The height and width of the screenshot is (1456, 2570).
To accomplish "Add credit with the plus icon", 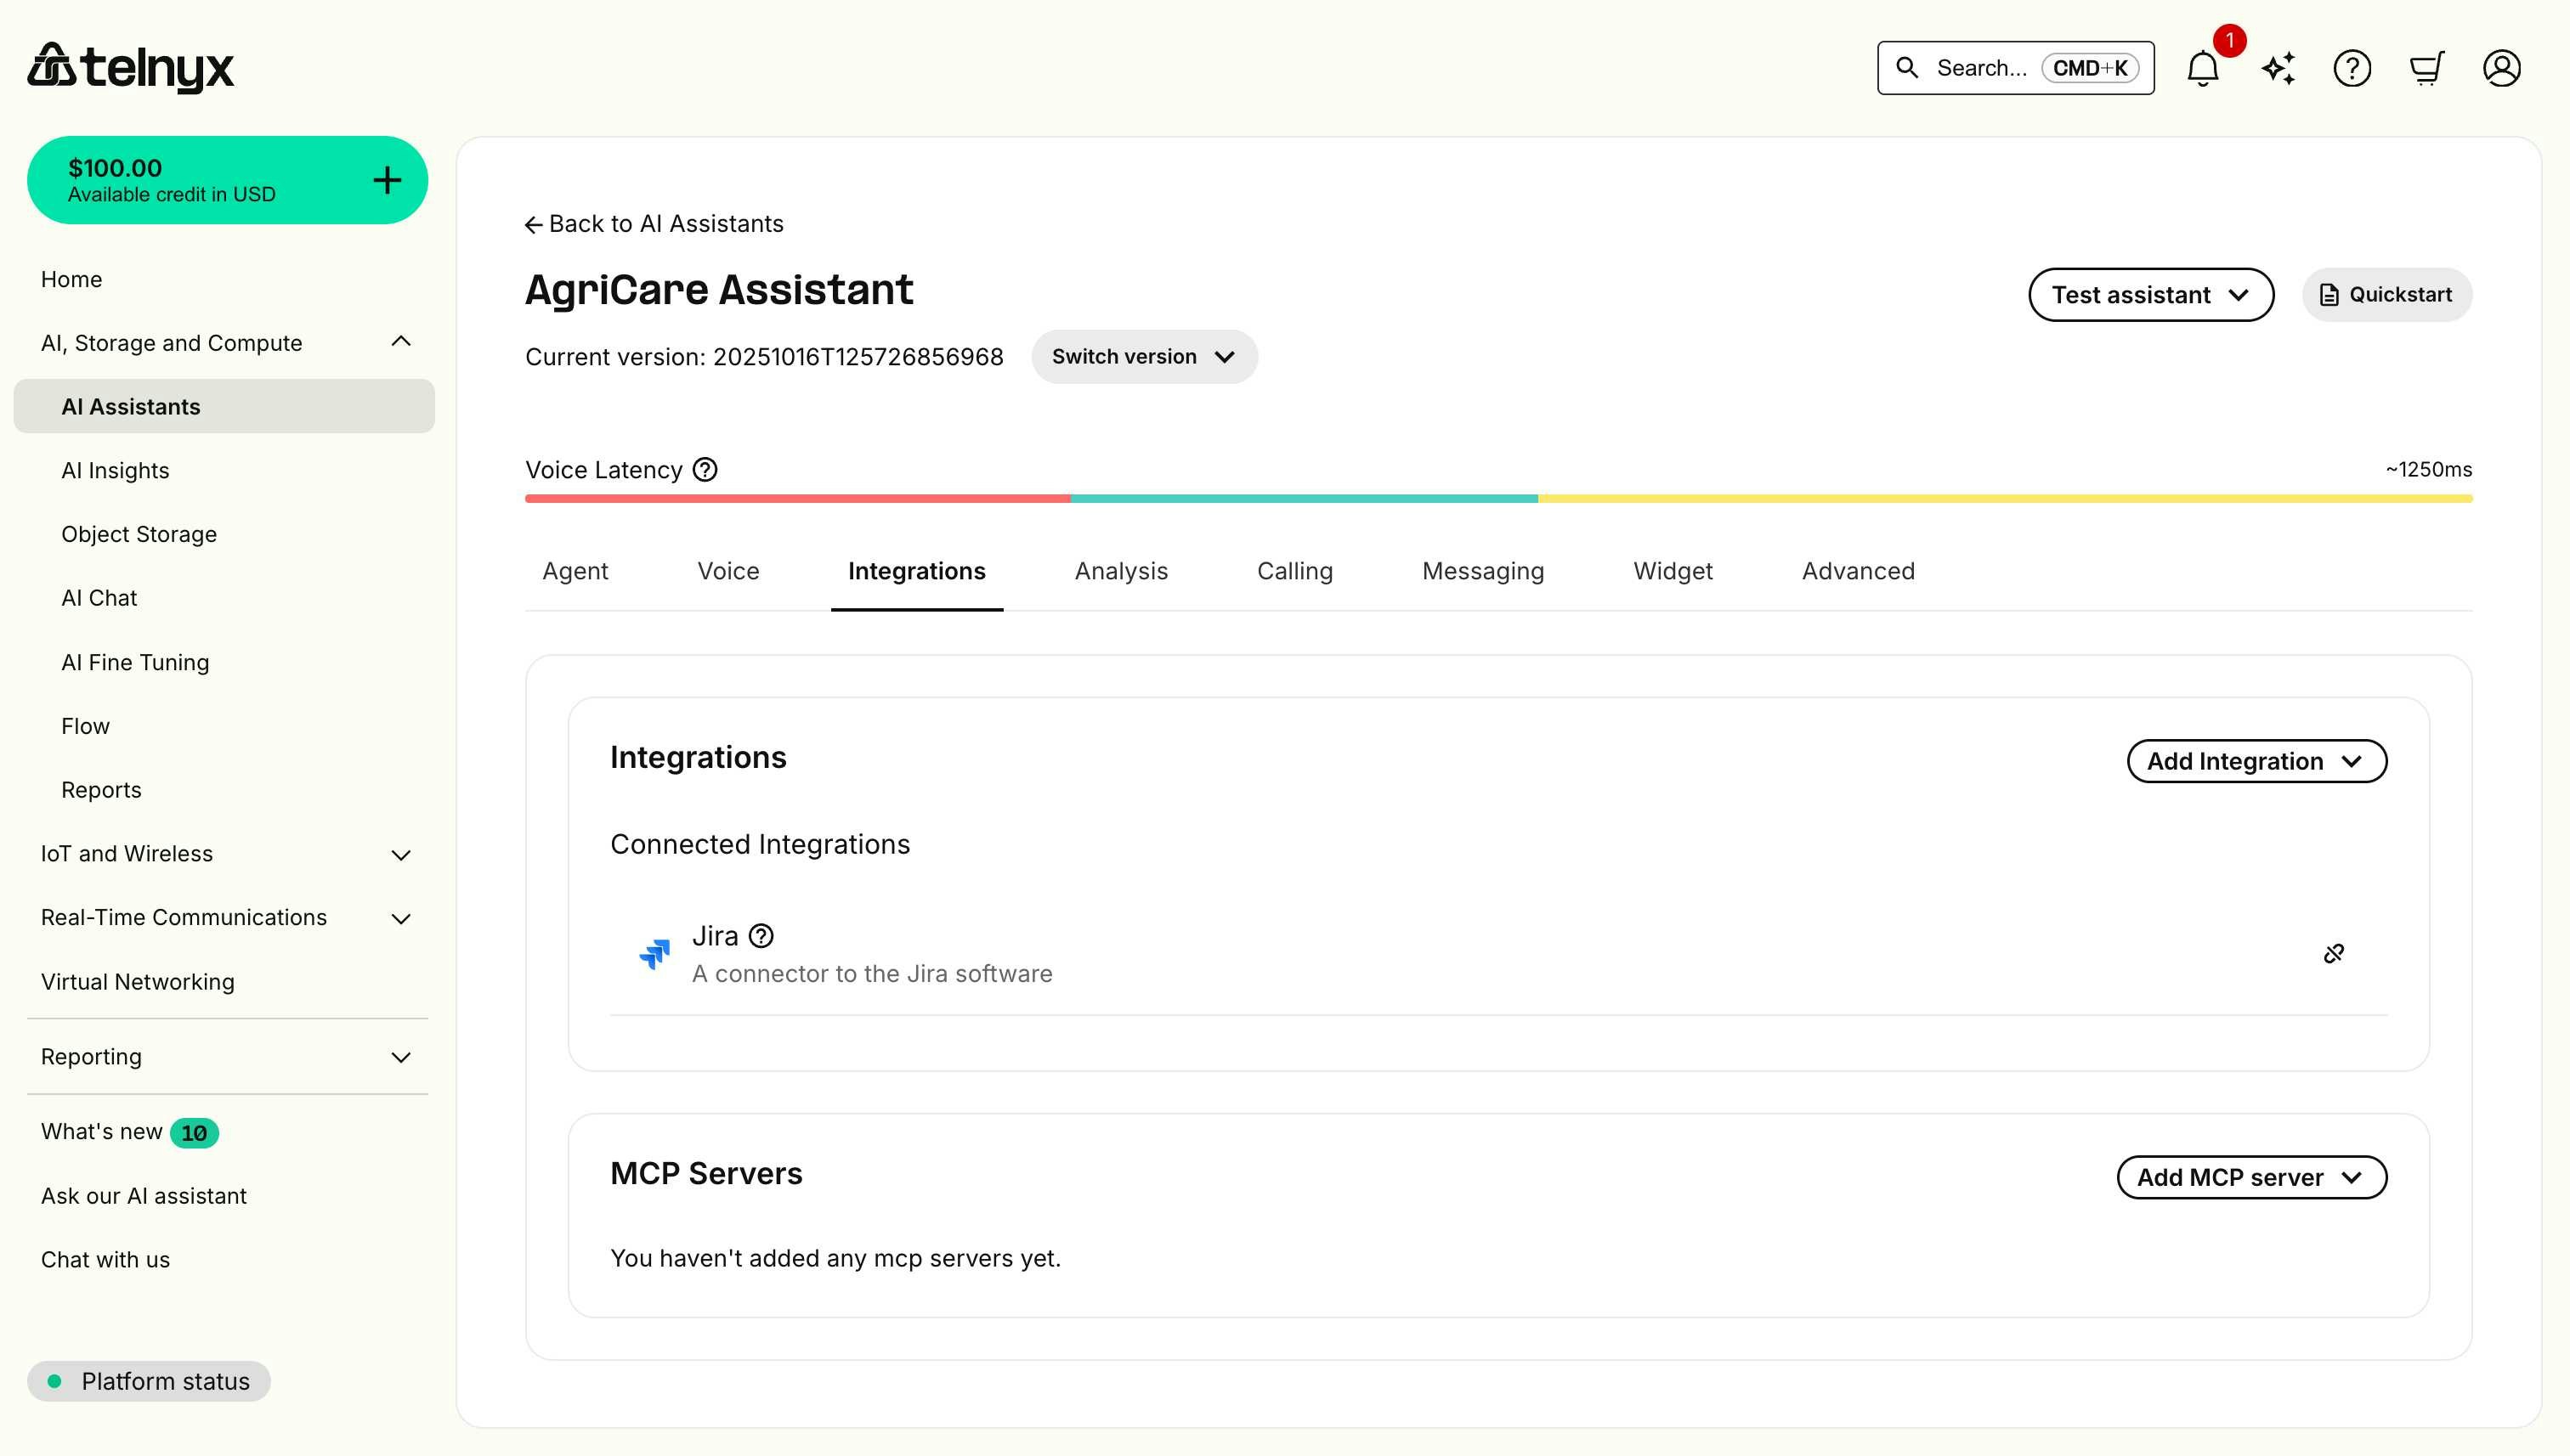I will tap(386, 179).
